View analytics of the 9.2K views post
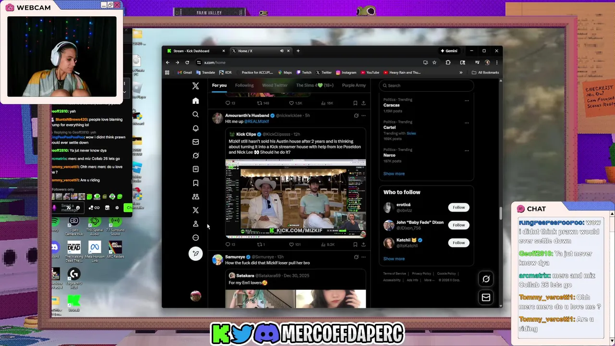The image size is (615, 346). (x=327, y=245)
